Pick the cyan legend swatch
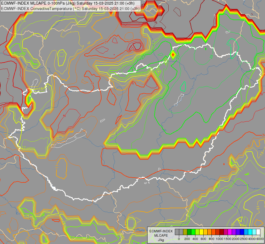This screenshot has width=265, height=244. 250,232
